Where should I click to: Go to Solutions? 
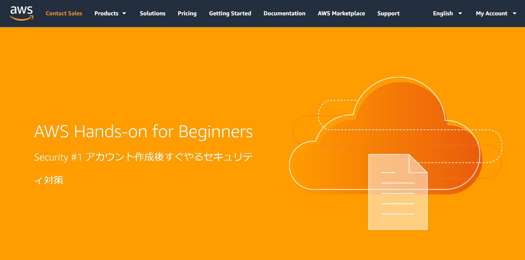coord(153,13)
